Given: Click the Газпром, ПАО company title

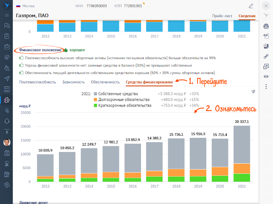Looking at the screenshot, I should [32, 15].
